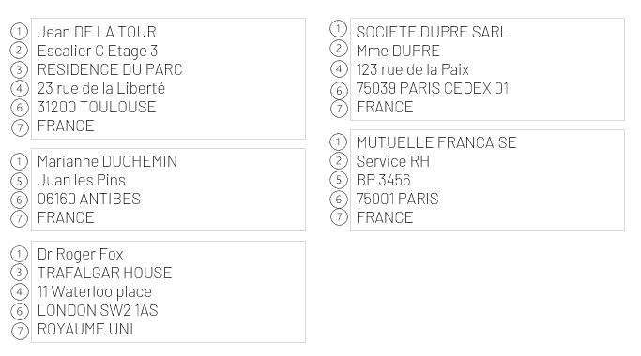The height and width of the screenshot is (356, 641).
Task: Click the LONDON SW2 1AS line
Action: (x=98, y=310)
